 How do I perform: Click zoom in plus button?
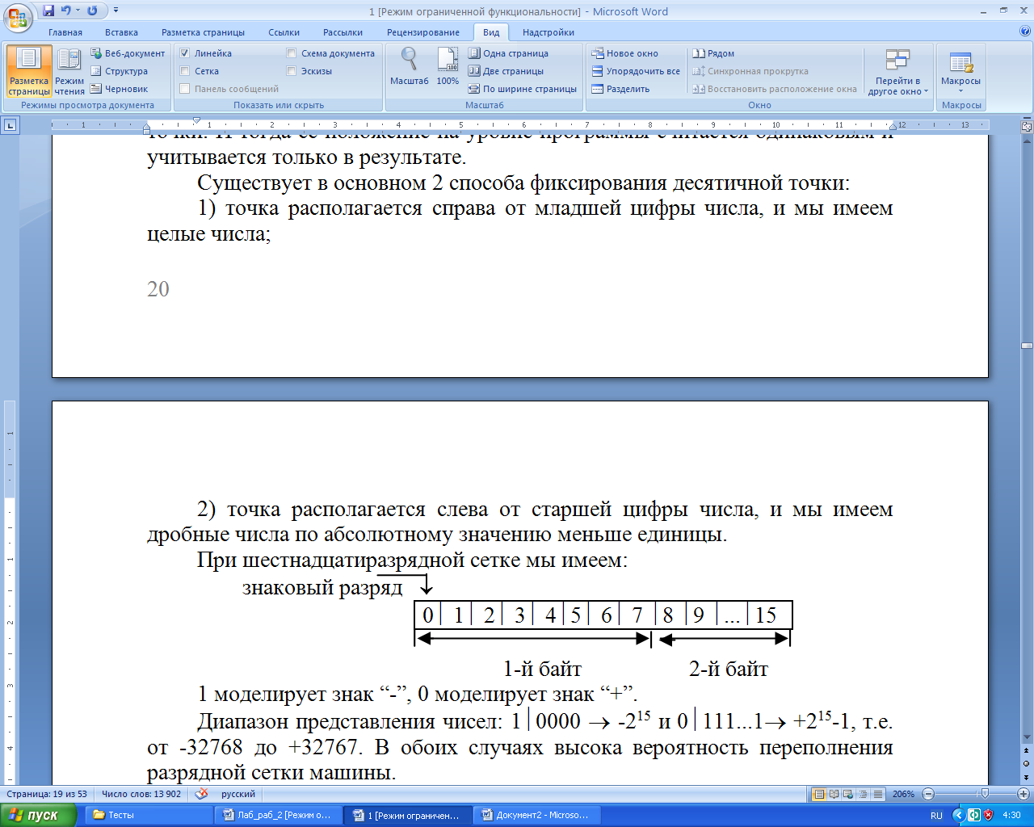(1023, 794)
